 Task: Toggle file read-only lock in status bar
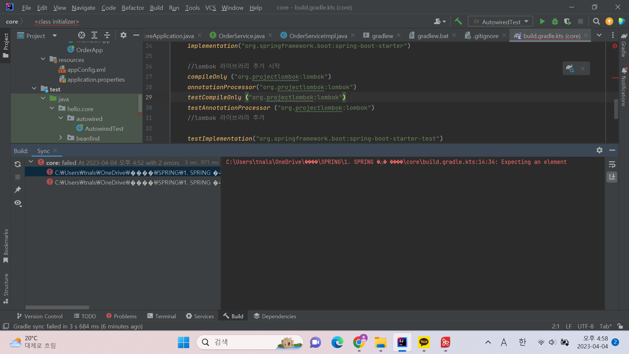point(620,326)
